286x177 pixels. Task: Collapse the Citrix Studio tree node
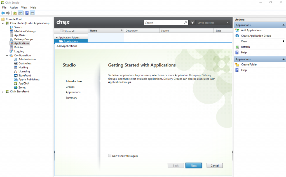(x=3, y=23)
